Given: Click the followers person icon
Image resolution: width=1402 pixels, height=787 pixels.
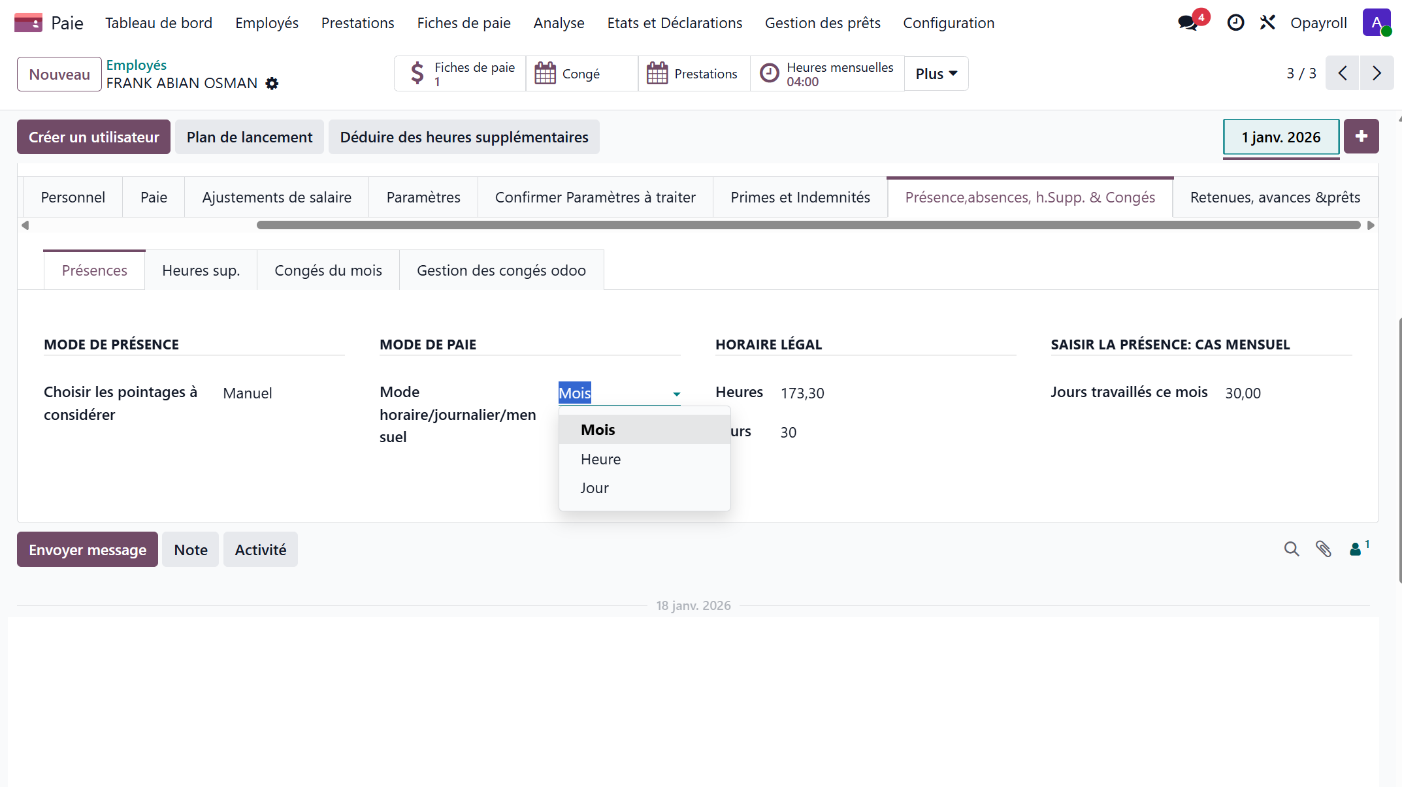Looking at the screenshot, I should coord(1356,549).
